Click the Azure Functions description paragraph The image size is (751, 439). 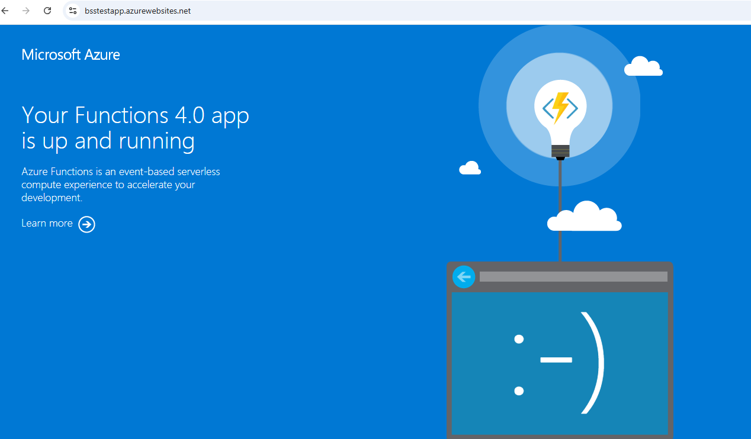pyautogui.click(x=121, y=185)
